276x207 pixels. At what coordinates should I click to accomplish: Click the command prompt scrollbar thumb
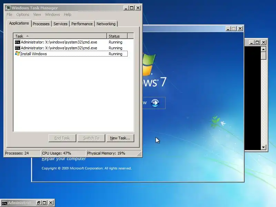pyautogui.click(x=263, y=56)
